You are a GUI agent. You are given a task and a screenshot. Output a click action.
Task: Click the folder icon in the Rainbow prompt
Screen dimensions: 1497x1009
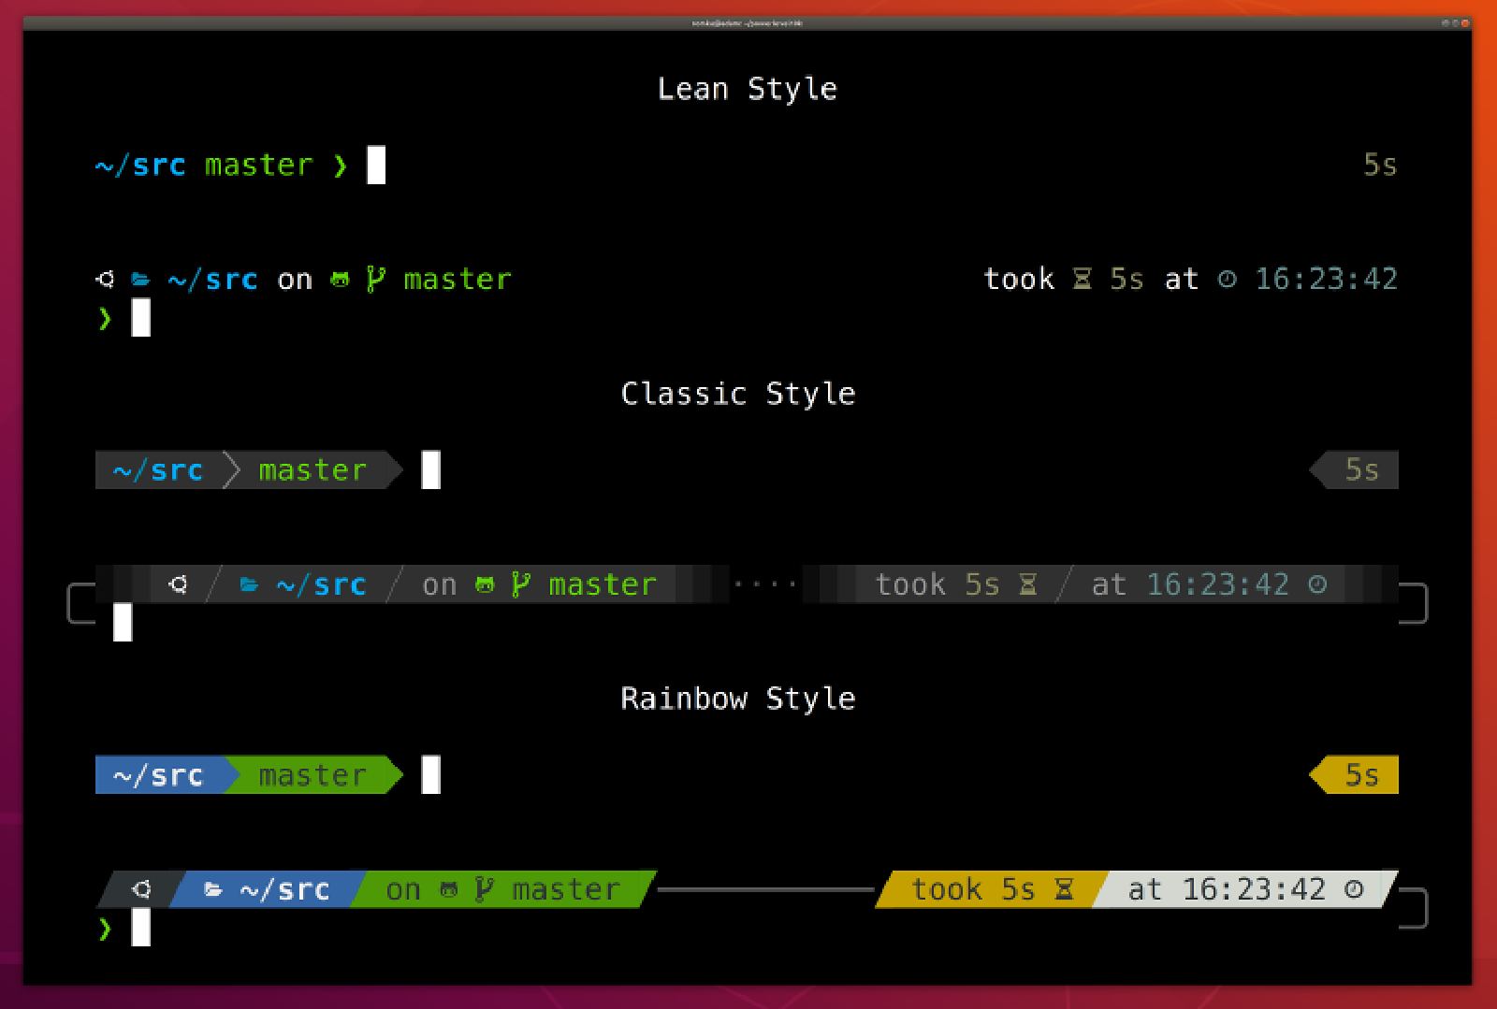pyautogui.click(x=211, y=889)
